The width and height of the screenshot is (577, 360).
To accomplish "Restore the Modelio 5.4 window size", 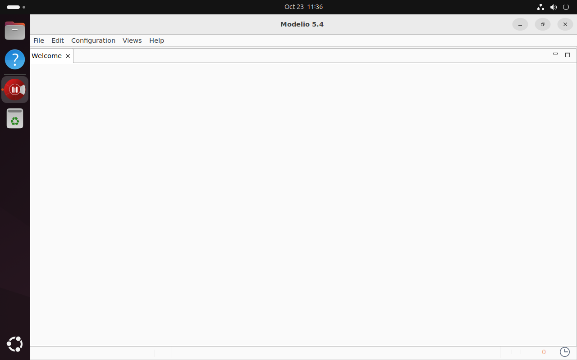I will 543,24.
